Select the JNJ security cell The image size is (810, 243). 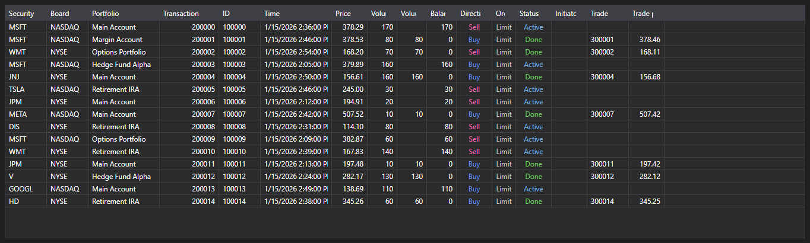[26, 77]
